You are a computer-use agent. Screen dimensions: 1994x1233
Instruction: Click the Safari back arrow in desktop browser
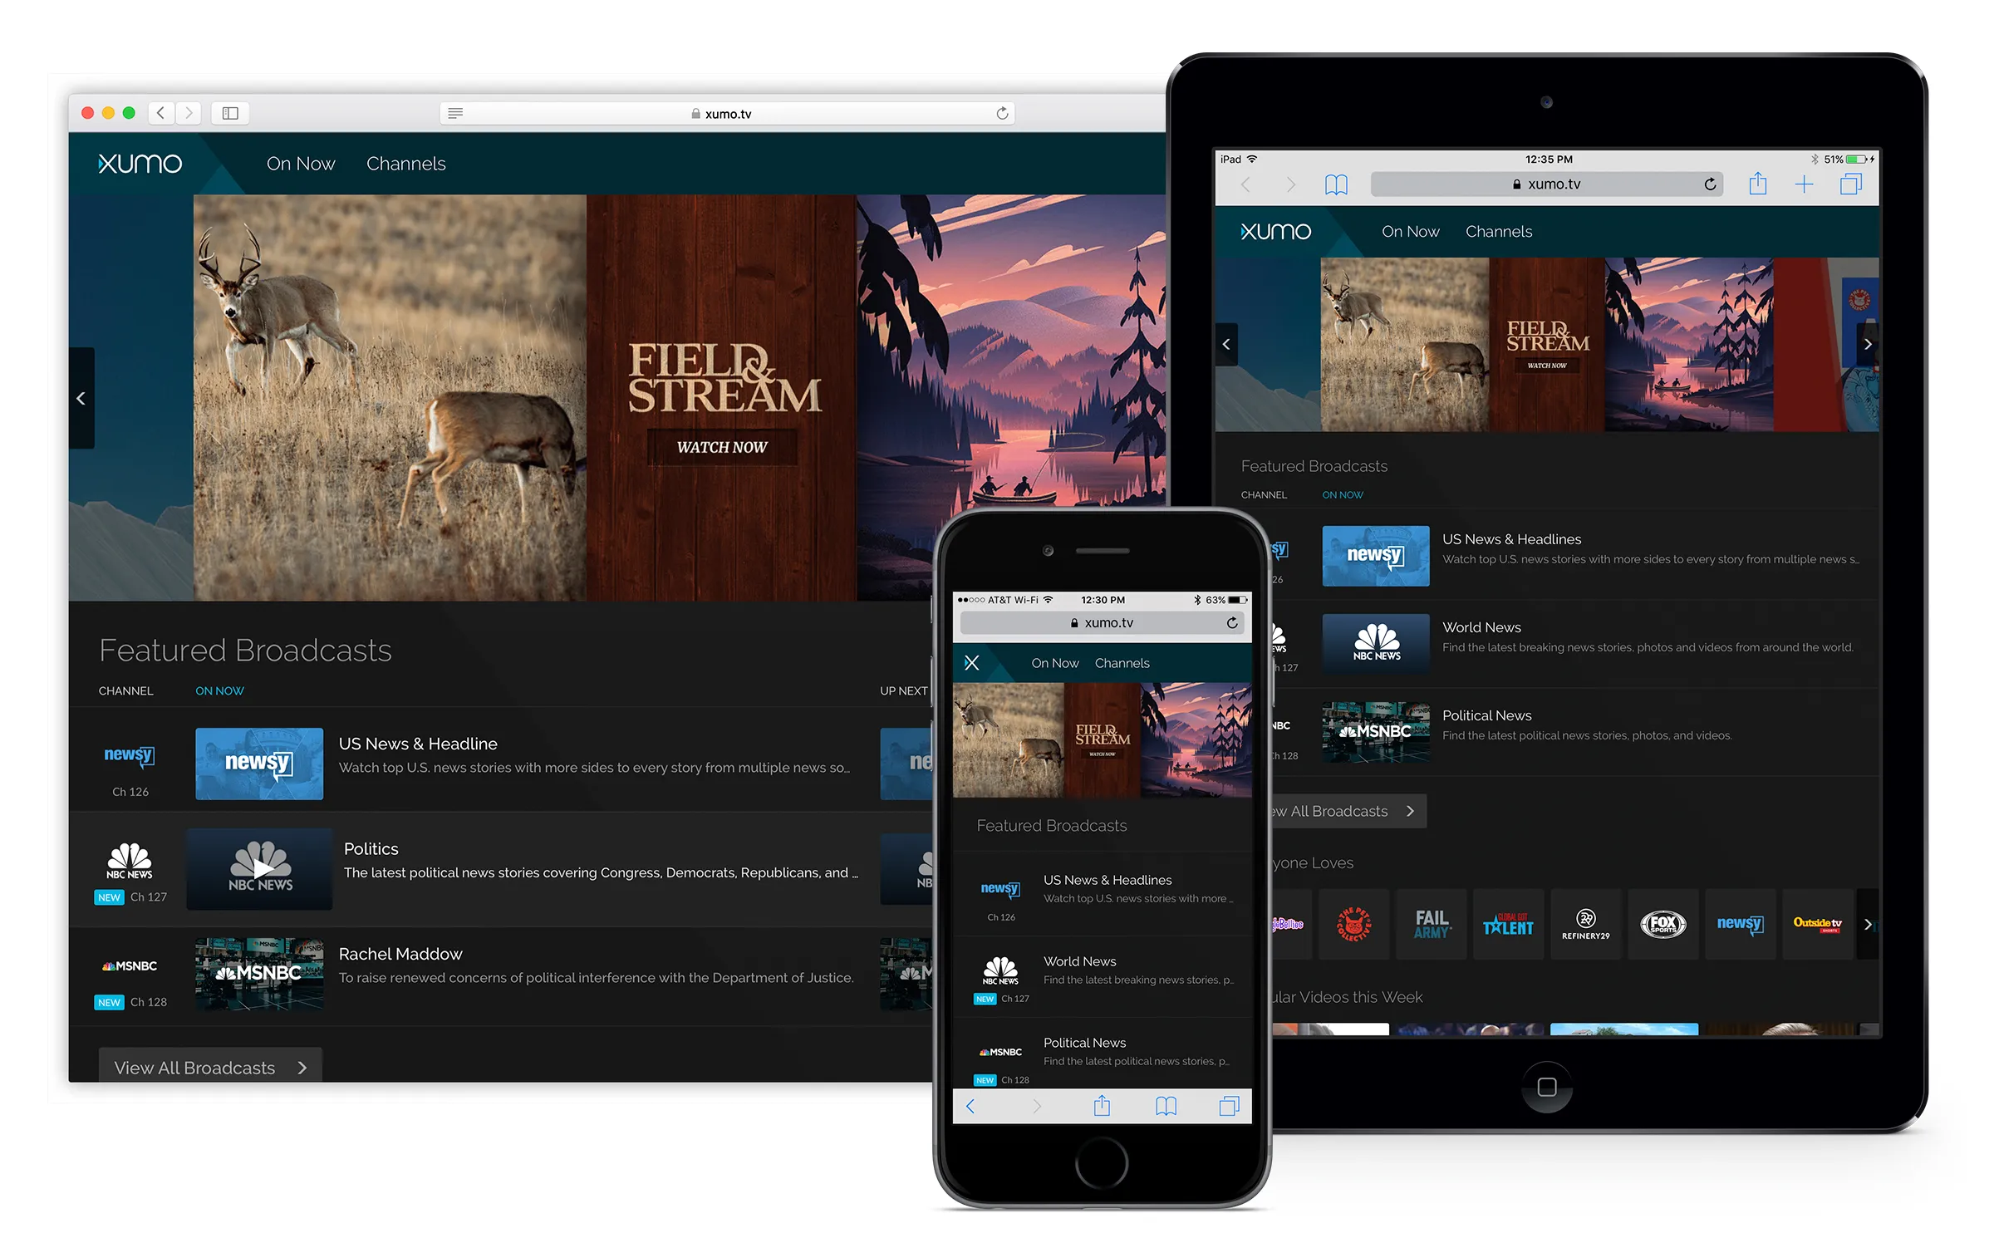coord(161,113)
